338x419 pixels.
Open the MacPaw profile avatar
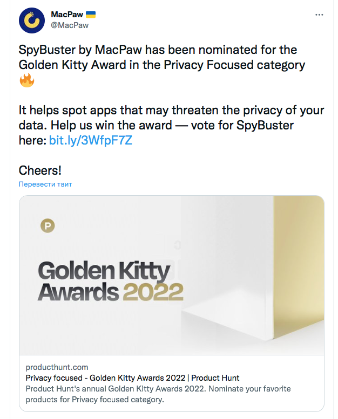pyautogui.click(x=31, y=20)
